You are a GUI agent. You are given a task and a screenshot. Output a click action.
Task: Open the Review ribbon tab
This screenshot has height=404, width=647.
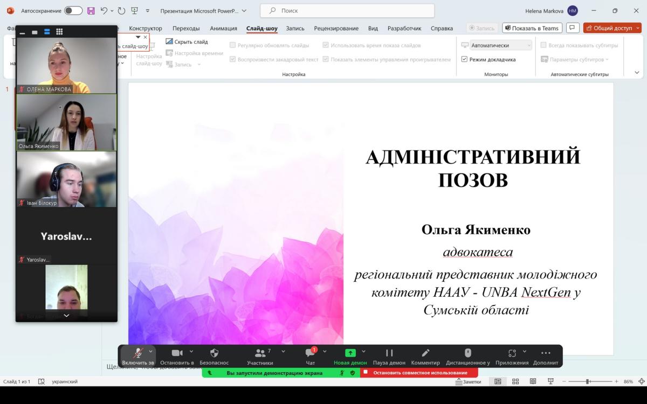[x=336, y=28]
